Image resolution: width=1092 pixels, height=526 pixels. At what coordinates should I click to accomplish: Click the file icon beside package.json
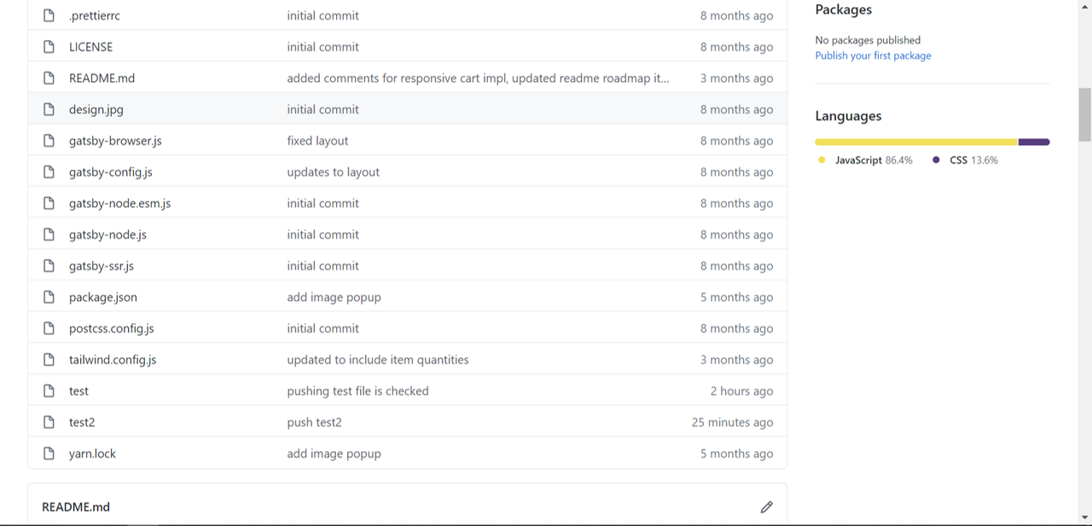click(49, 298)
